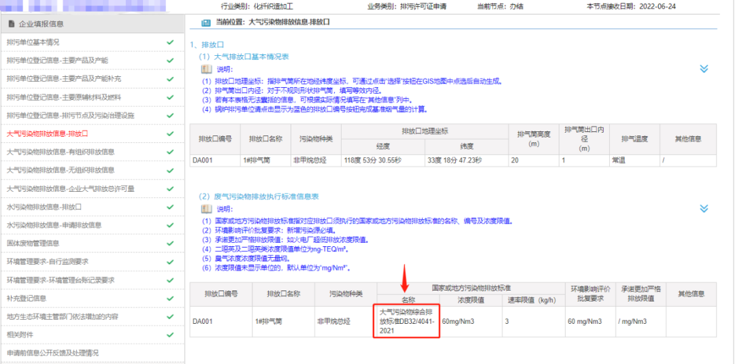Click the green checkmark beside 相关附件
The height and width of the screenshot is (364, 735).
click(170, 335)
